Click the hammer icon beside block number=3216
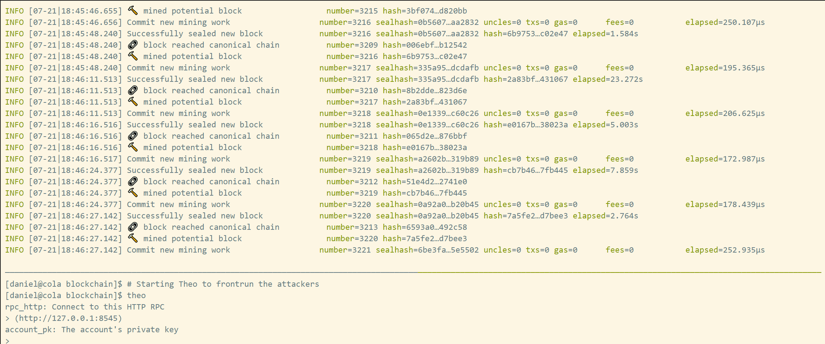 pos(133,56)
